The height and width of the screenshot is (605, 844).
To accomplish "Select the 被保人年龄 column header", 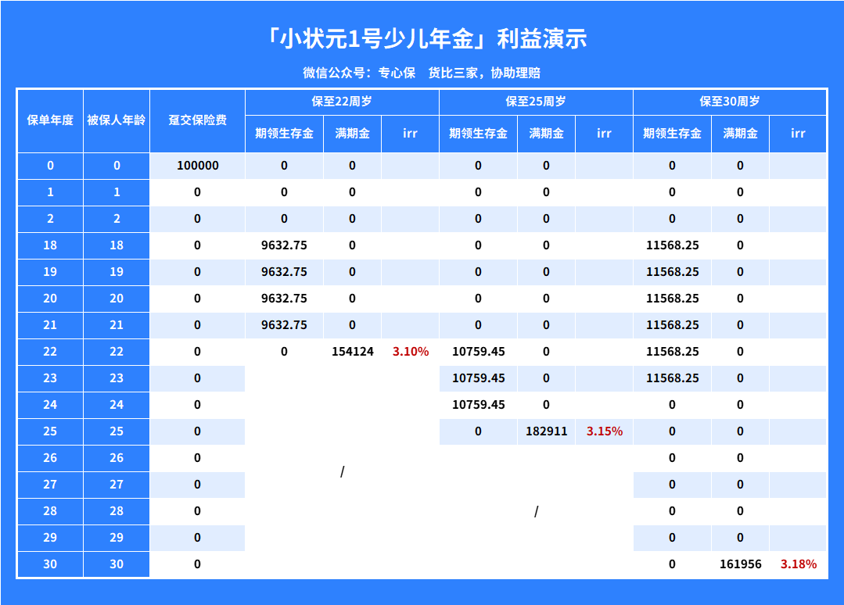I will click(x=117, y=120).
